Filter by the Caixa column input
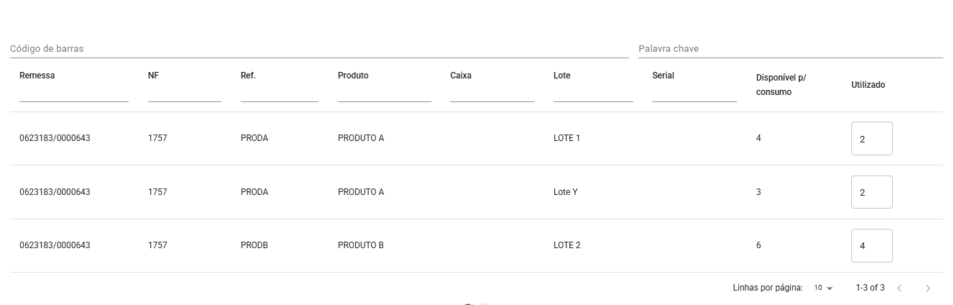 (x=492, y=94)
